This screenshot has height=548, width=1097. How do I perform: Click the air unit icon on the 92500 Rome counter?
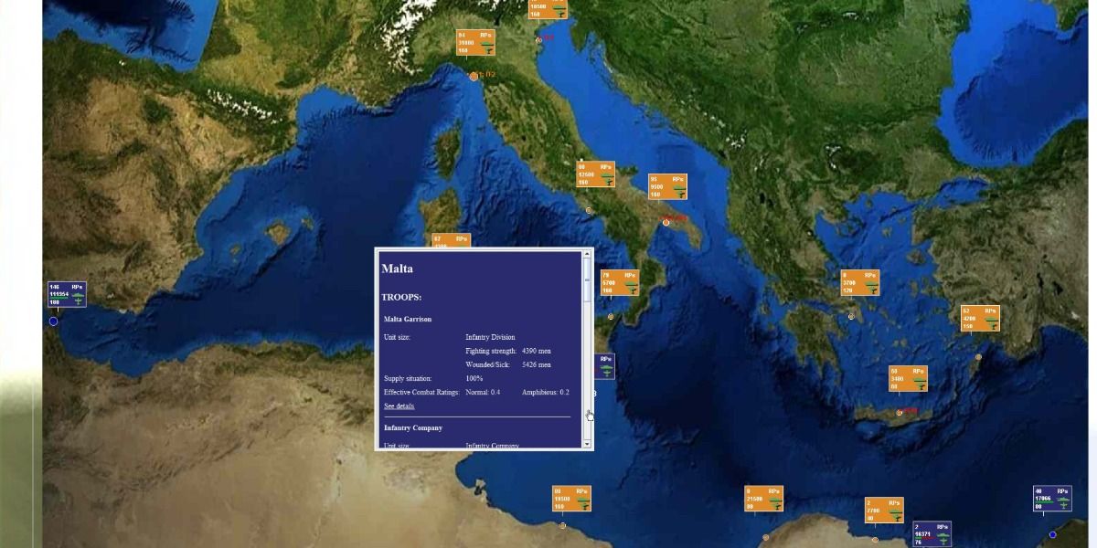click(x=609, y=181)
